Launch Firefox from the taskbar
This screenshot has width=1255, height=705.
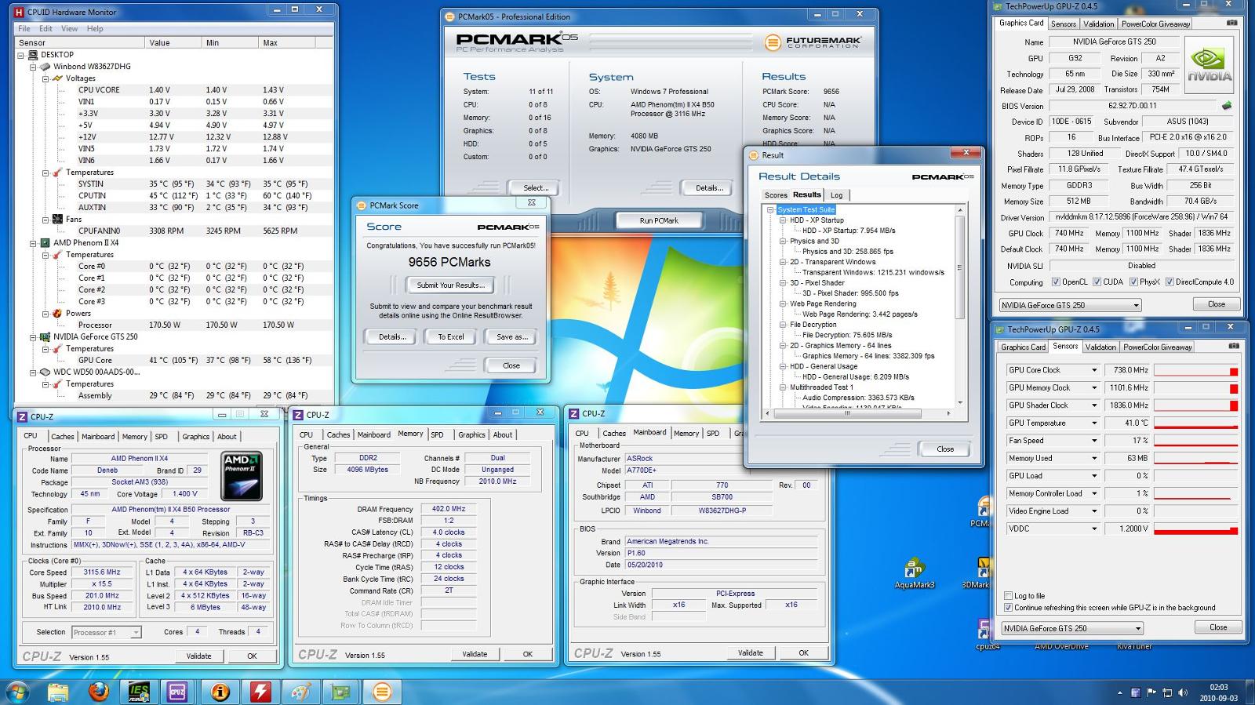99,692
